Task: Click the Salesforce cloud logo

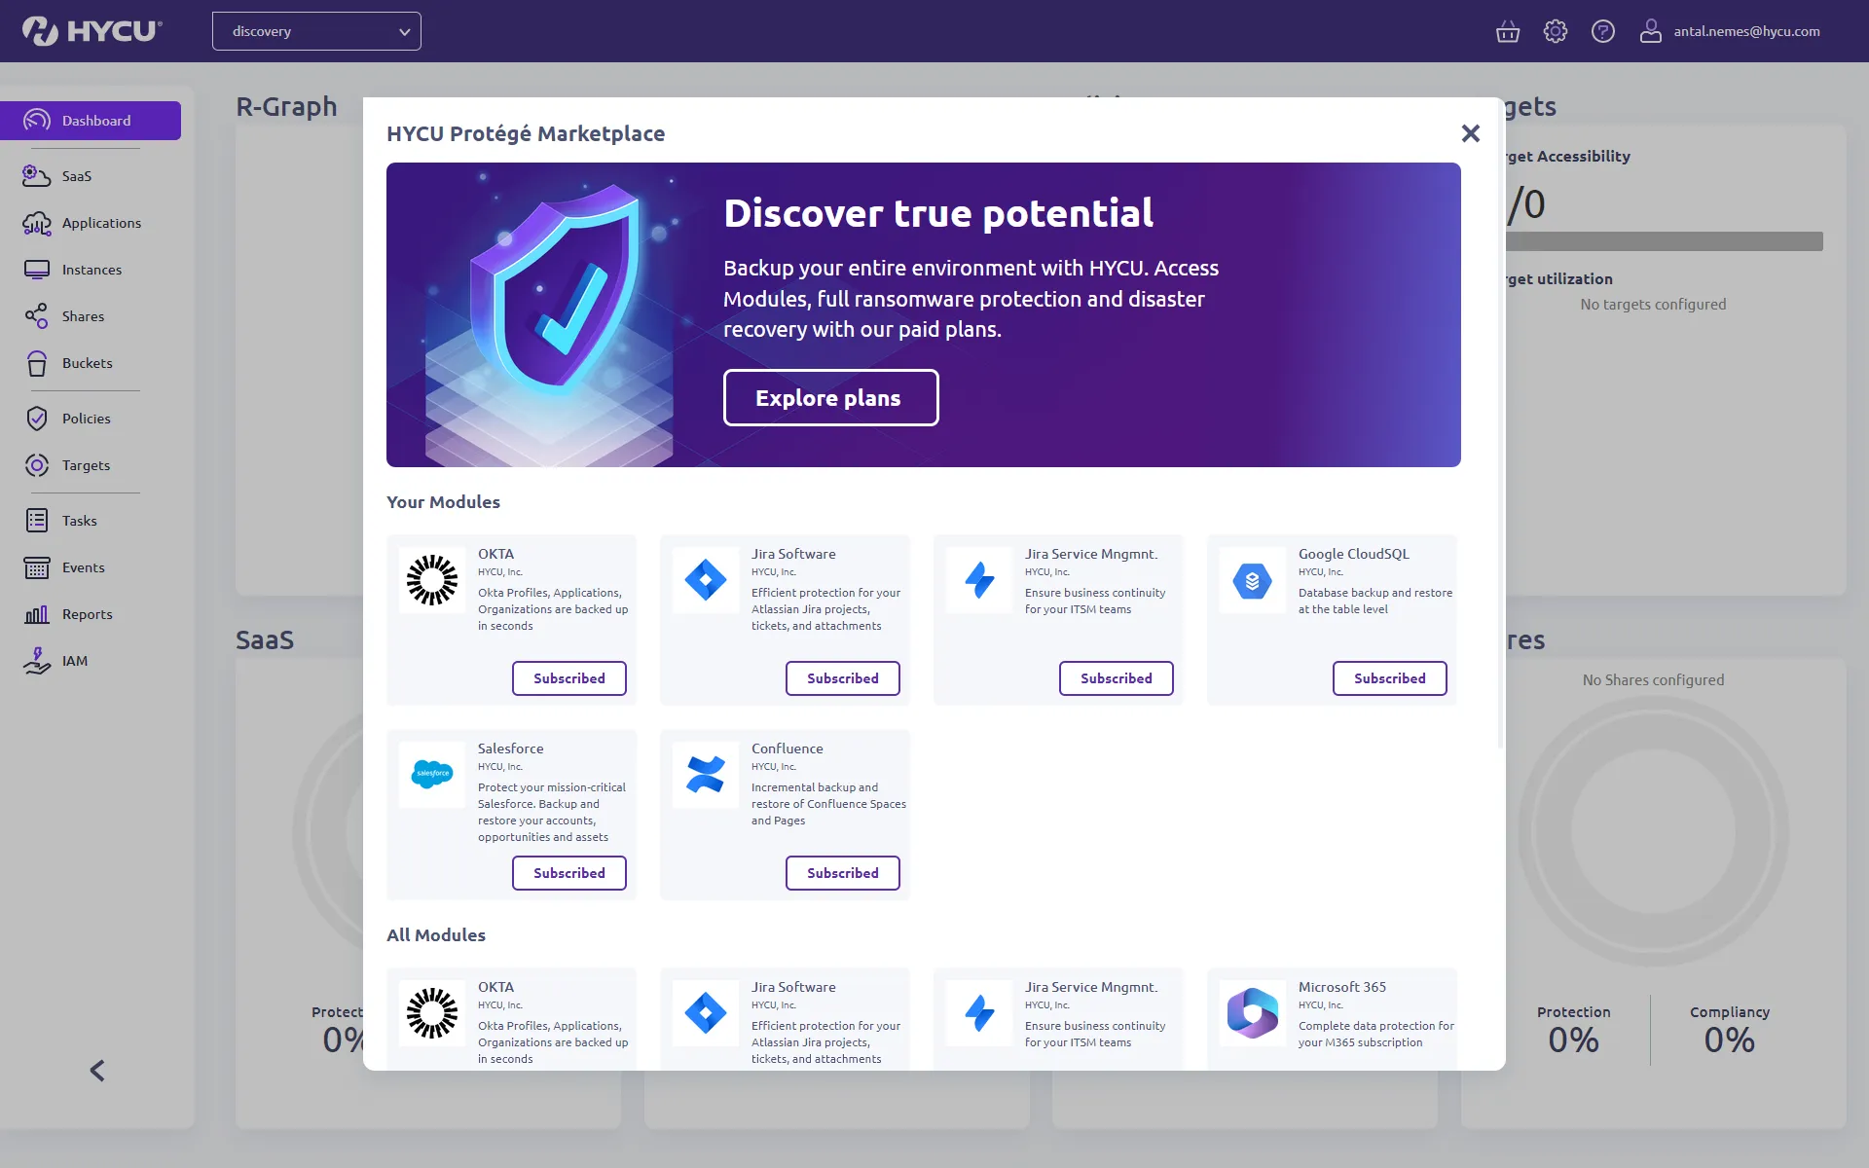Action: tap(431, 774)
